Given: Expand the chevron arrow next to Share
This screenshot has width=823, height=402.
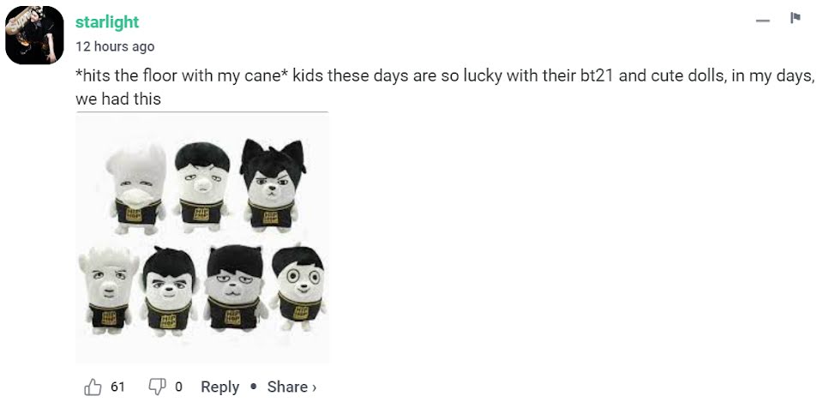Looking at the screenshot, I should [x=314, y=387].
